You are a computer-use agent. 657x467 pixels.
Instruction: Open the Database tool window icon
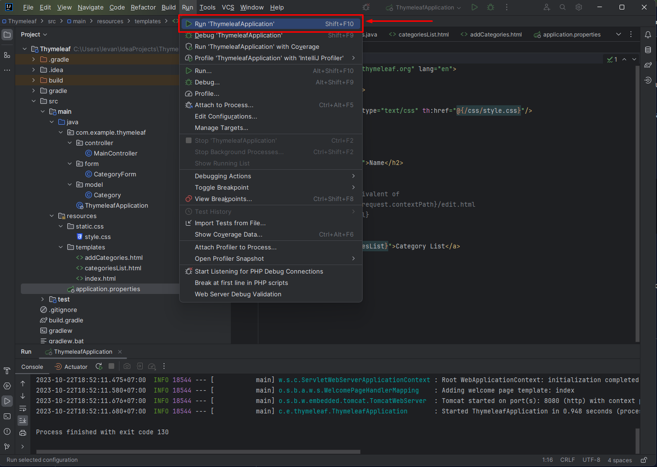648,50
